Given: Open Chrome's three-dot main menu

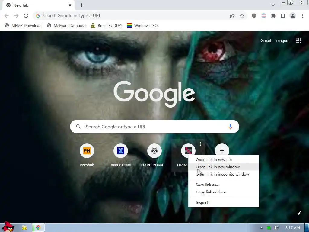Looking at the screenshot, I should click(302, 16).
